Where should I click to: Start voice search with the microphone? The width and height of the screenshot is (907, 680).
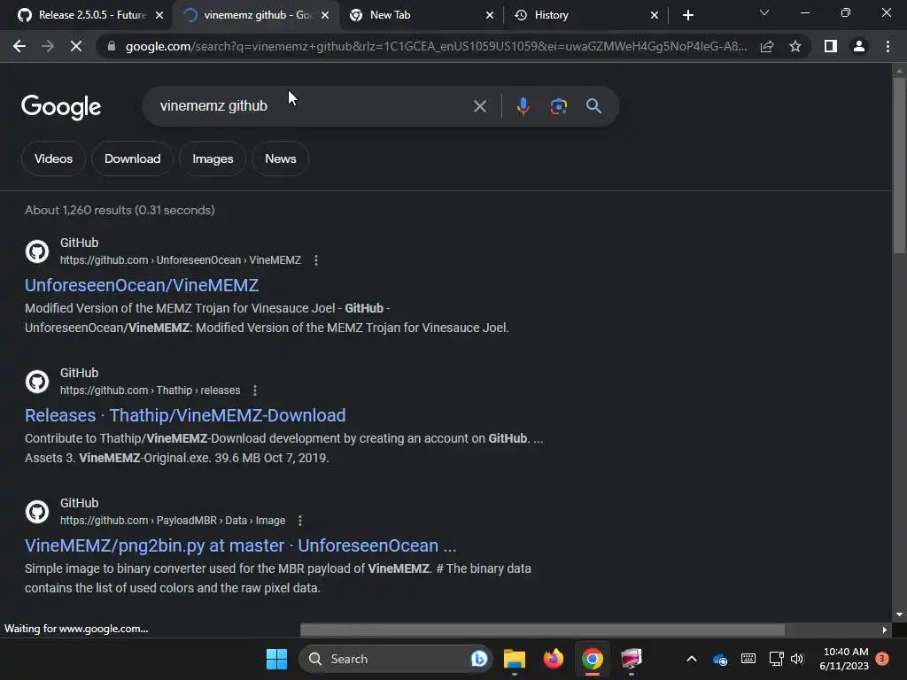point(523,106)
